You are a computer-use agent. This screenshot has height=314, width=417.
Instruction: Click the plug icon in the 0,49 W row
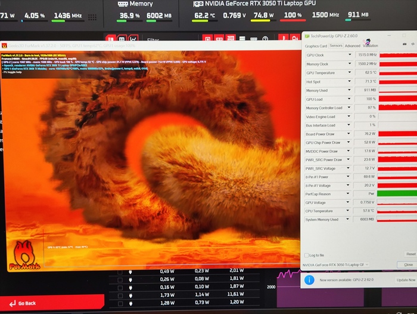pyautogui.click(x=130, y=272)
